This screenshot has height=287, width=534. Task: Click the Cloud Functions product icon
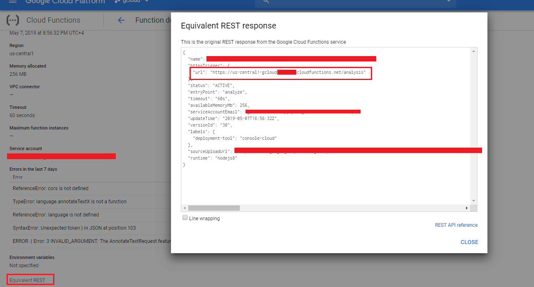[x=13, y=20]
